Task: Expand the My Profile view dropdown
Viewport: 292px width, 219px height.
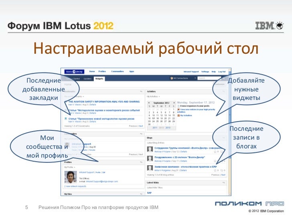Action: (x=75, y=167)
